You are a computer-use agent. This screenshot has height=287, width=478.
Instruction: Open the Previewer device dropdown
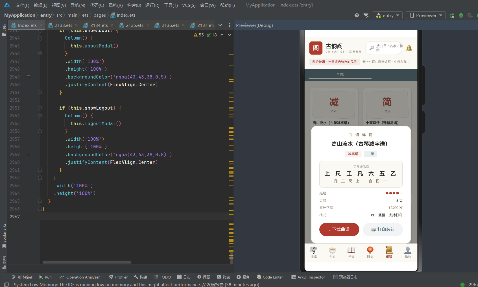click(x=426, y=15)
